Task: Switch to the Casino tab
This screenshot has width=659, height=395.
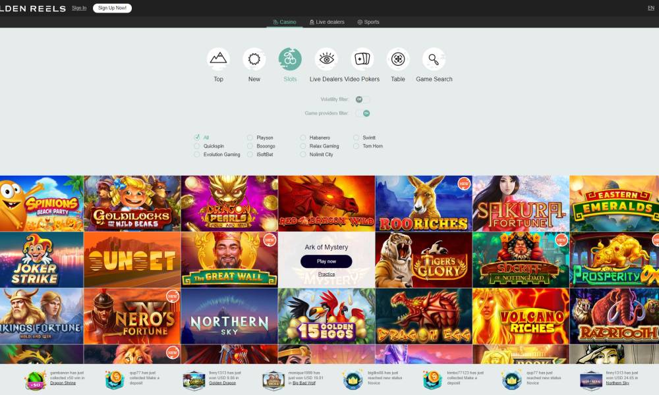Action: pos(285,22)
